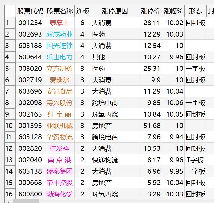Click stock name 双成药业
This screenshot has height=203, width=214.
60,34
